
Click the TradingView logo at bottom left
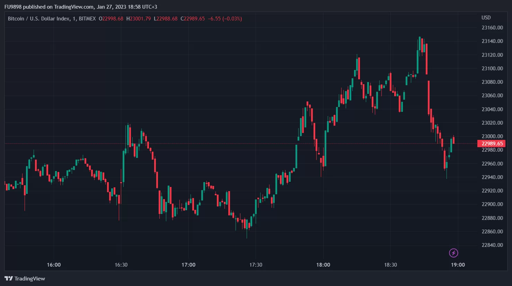coord(25,278)
